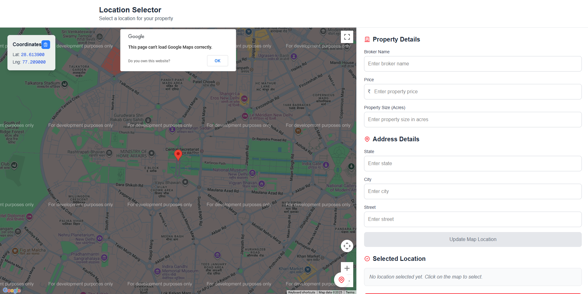
Task: Select the red location pin control near zoom
Action: 341,280
